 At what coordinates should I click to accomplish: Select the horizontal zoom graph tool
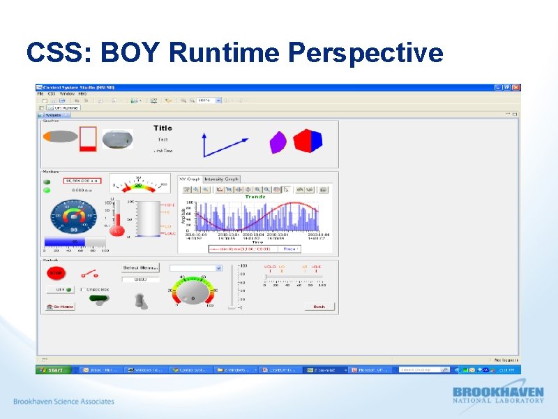[x=239, y=189]
